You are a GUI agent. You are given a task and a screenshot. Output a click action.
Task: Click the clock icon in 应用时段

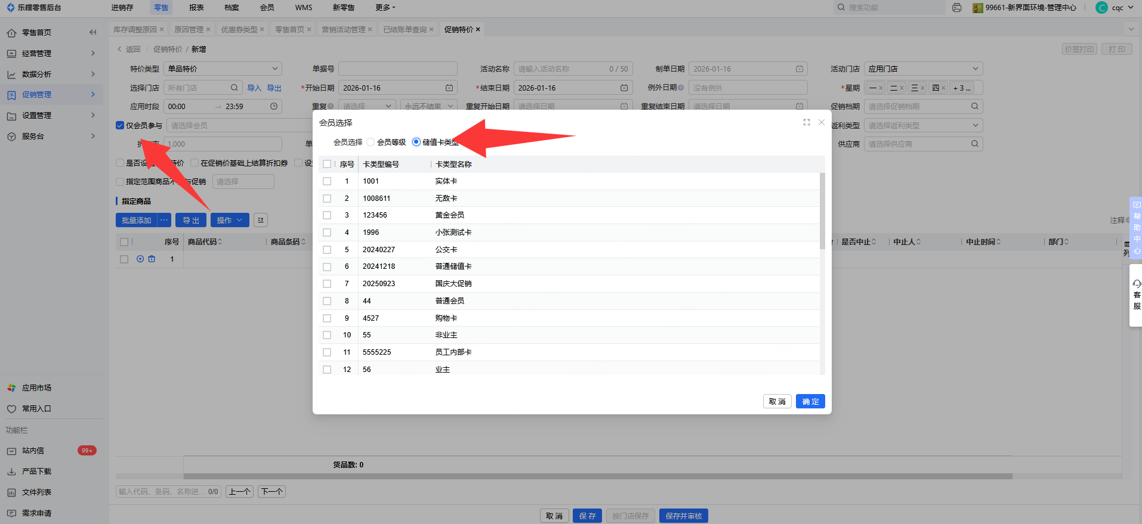[274, 106]
